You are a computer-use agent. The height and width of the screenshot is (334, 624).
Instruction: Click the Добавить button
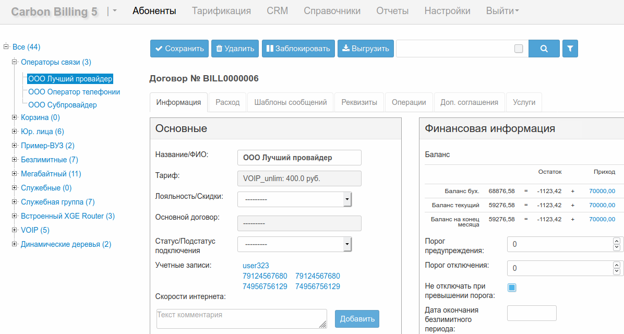tap(357, 319)
